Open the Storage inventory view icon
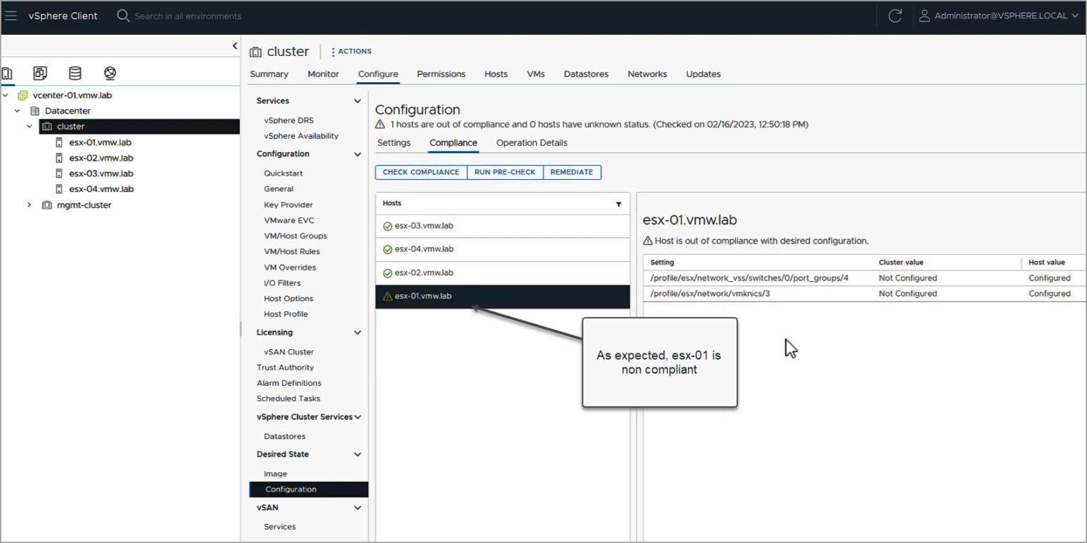The height and width of the screenshot is (543, 1087). tap(75, 73)
